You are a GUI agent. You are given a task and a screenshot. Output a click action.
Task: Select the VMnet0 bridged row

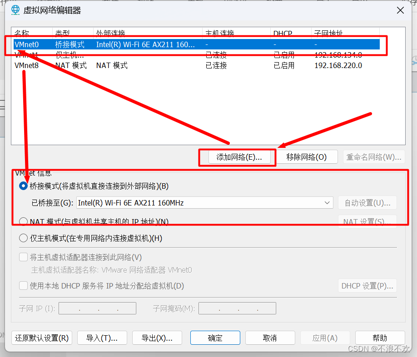[197, 44]
